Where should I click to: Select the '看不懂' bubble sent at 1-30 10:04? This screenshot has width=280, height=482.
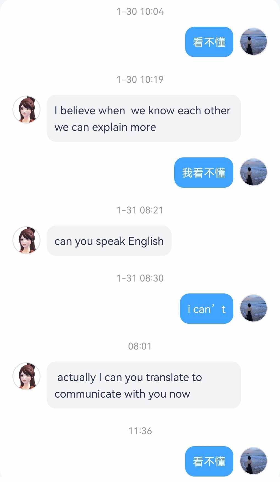pos(209,42)
